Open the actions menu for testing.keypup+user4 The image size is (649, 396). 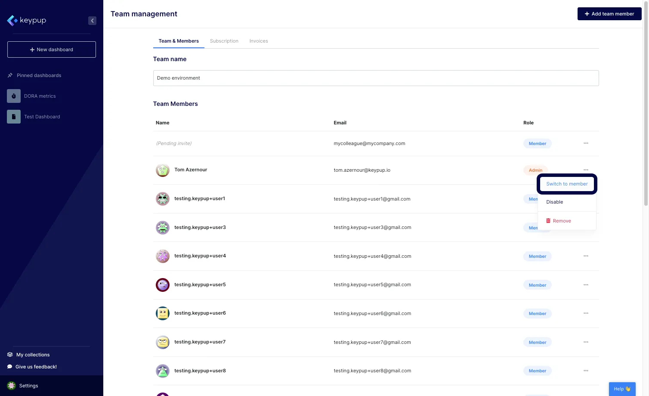point(586,256)
